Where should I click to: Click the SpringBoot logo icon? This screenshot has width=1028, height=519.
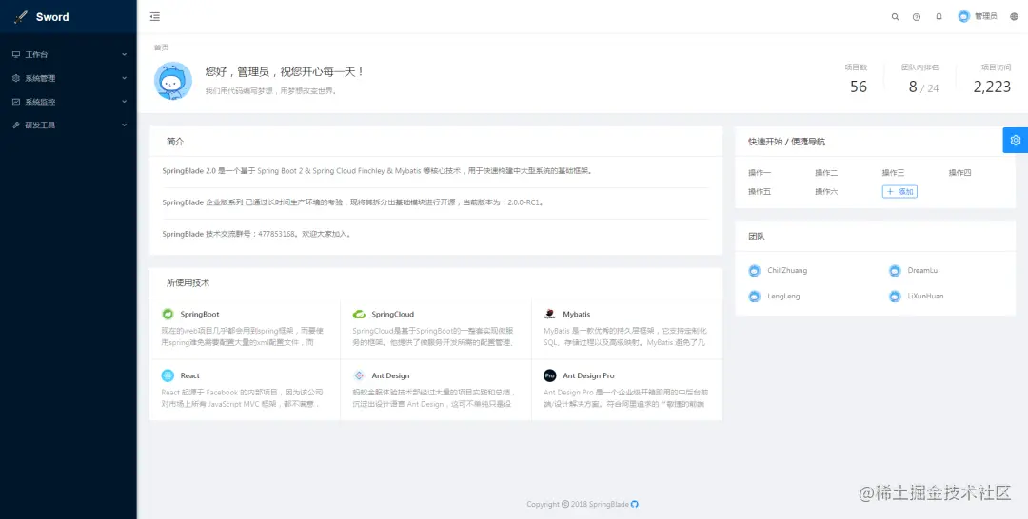[x=168, y=314]
